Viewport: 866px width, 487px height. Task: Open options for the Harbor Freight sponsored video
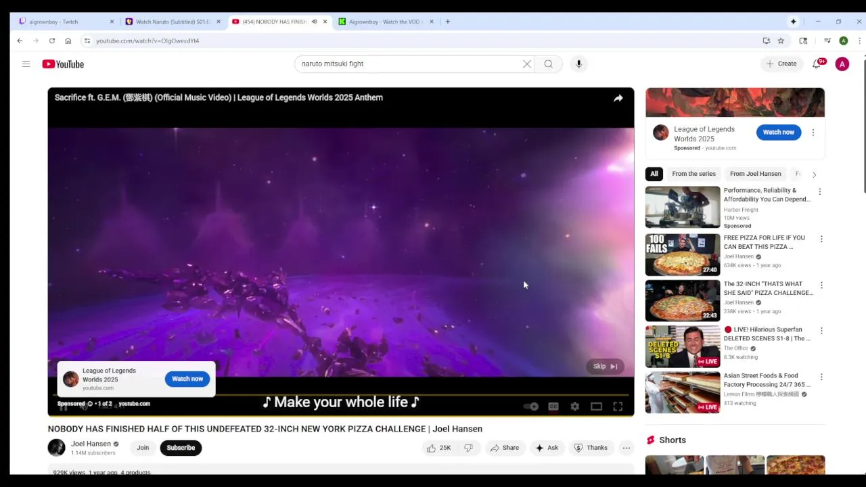819,191
